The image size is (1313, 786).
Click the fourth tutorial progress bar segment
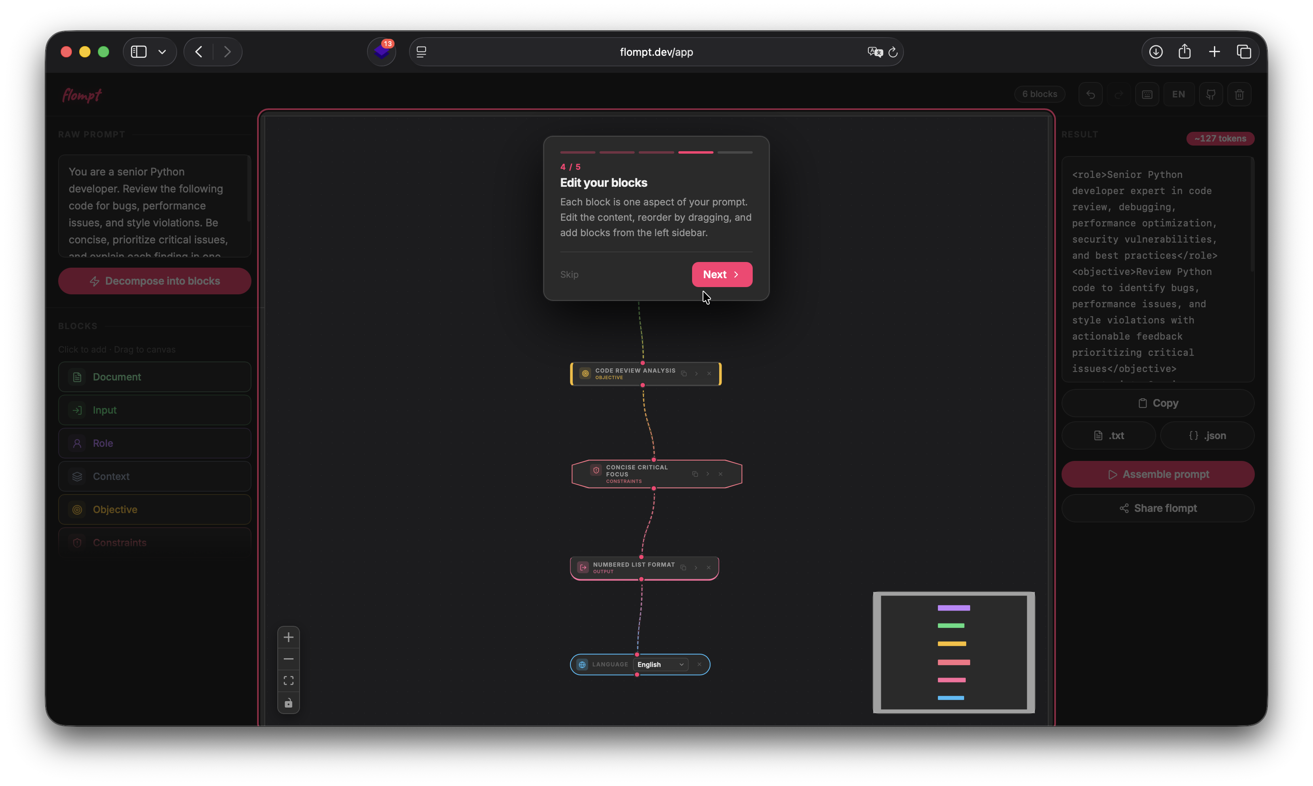695,152
